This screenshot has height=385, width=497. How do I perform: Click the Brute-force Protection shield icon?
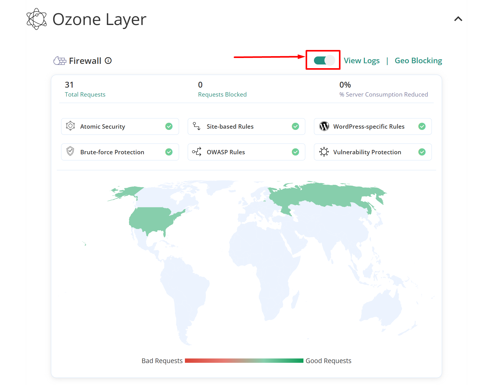[x=70, y=151]
